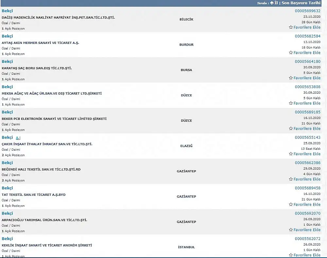
Task: Click star icon for ARPACIOĞLU TARIMSAL listing
Action: pos(291,230)
